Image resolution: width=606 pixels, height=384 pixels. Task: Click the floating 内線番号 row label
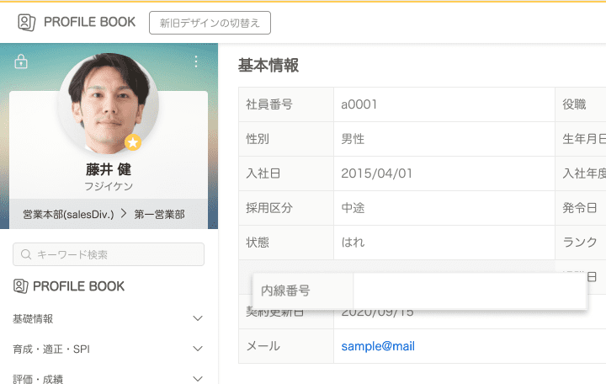(286, 291)
